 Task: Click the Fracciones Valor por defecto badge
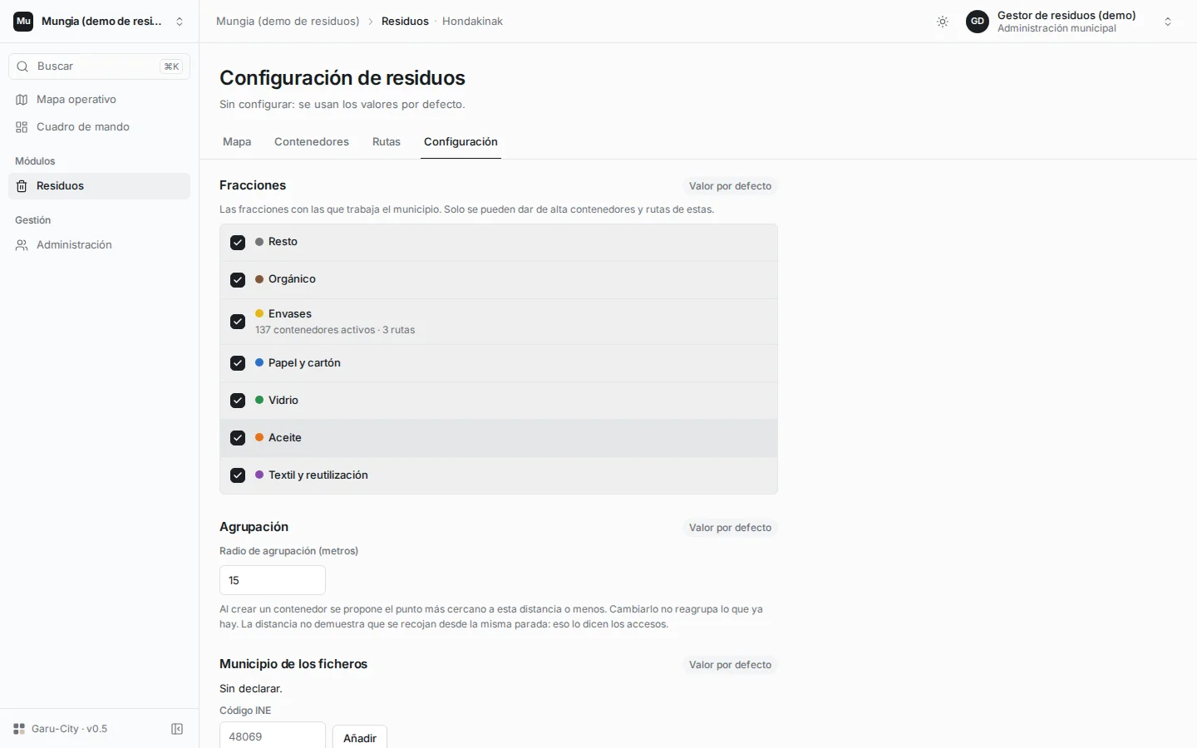(x=730, y=186)
